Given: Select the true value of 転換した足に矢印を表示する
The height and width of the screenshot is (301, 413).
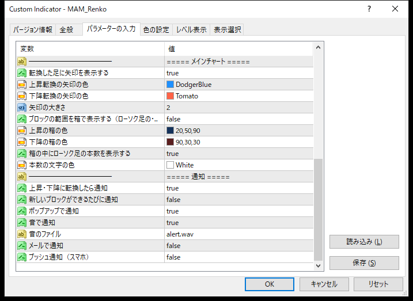Looking at the screenshot, I should [173, 73].
